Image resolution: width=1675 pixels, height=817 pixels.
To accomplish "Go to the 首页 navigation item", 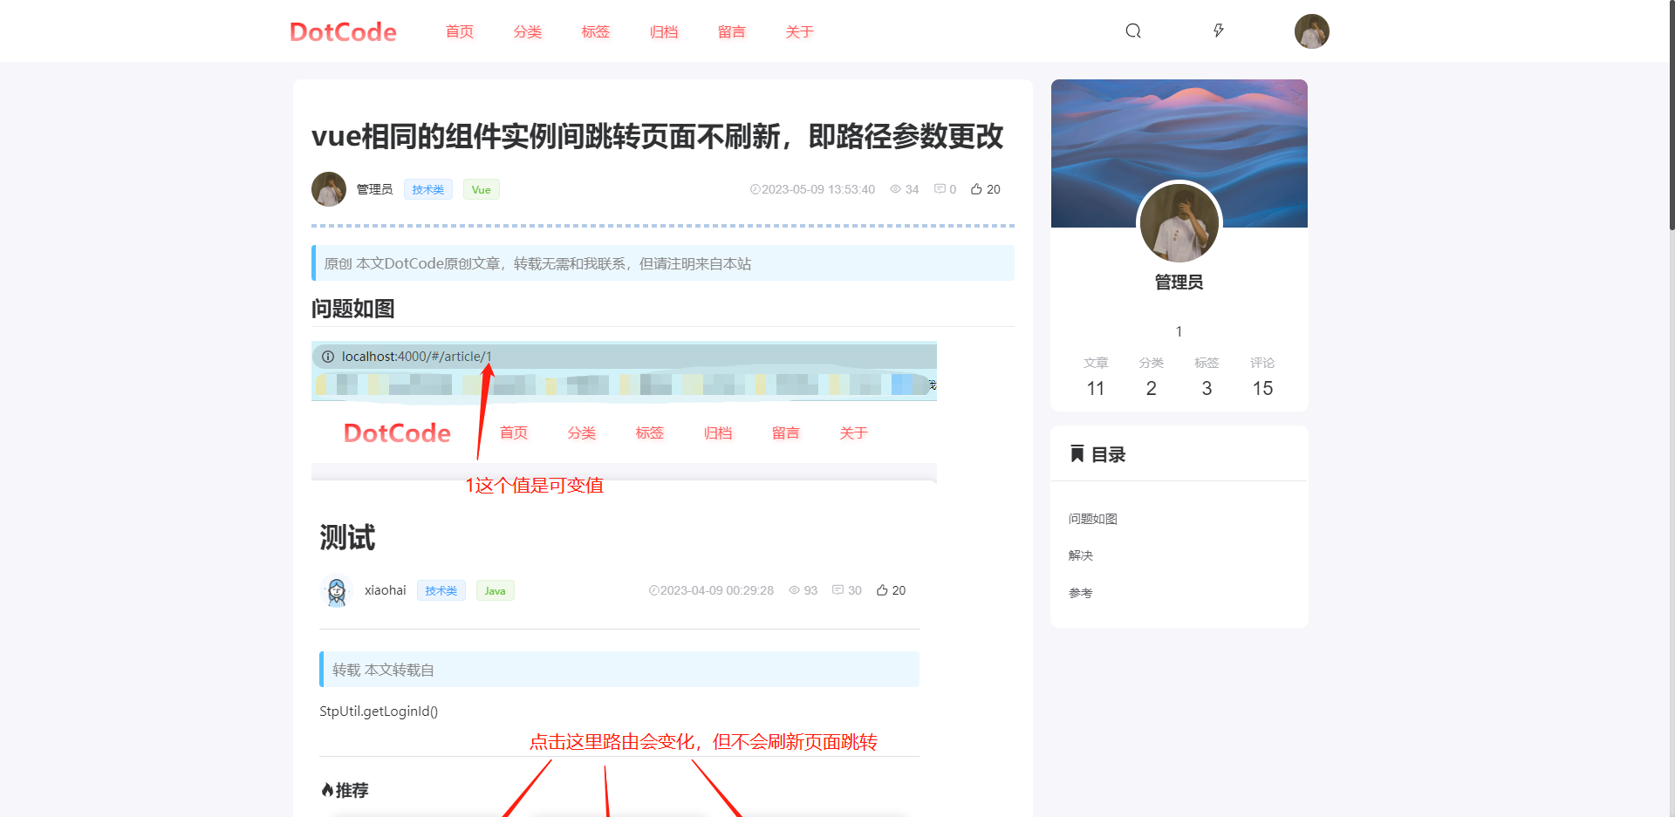I will [x=460, y=32].
